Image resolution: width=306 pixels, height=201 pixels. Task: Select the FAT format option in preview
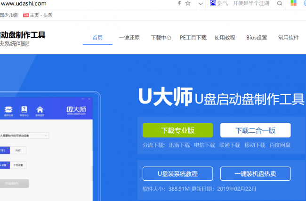(x=18, y=151)
